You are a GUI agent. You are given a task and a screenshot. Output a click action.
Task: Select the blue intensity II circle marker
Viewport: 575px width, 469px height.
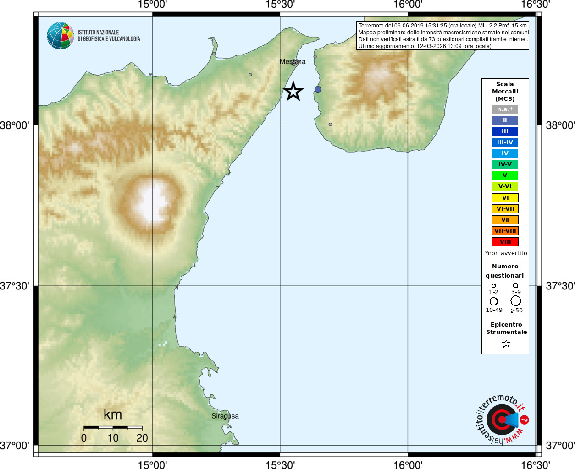click(318, 89)
